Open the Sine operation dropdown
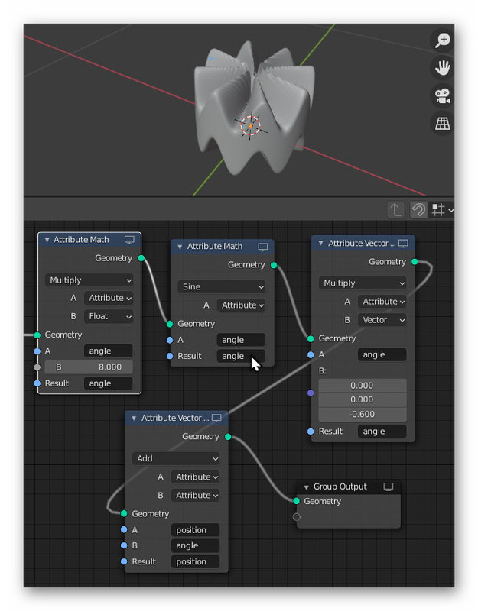 [222, 287]
